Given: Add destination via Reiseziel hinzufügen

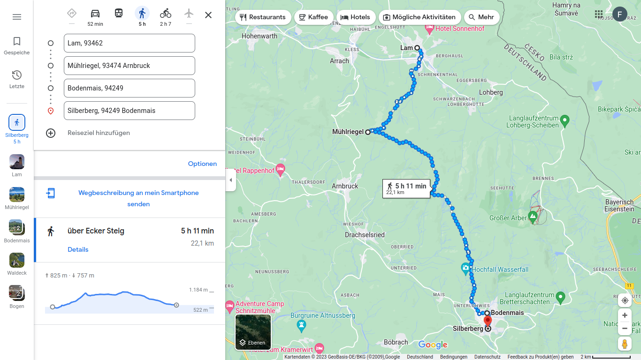Looking at the screenshot, I should pos(99,133).
